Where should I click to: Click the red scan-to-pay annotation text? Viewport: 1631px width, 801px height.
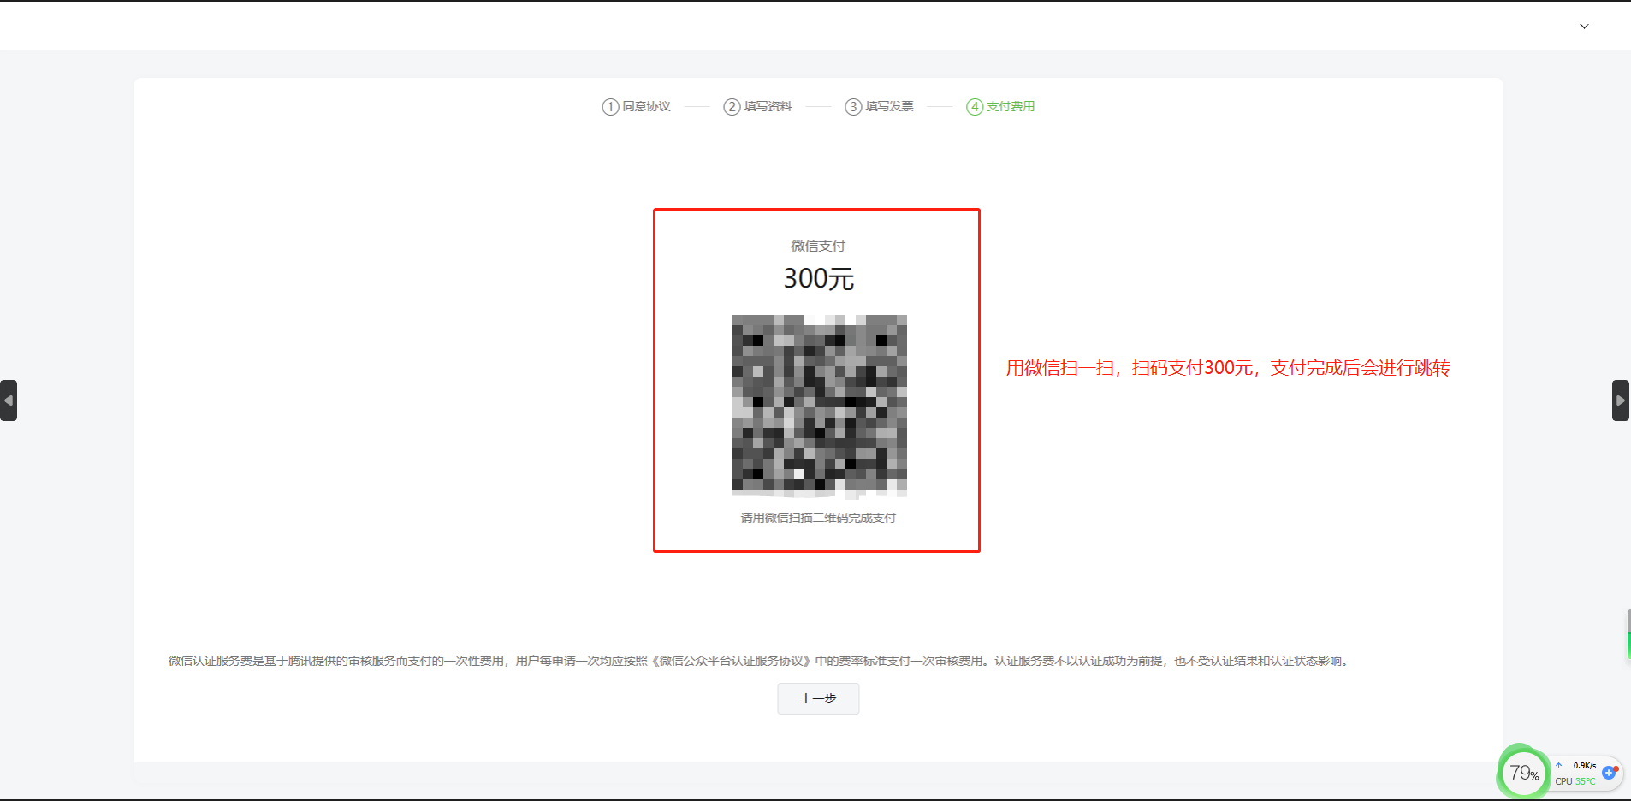click(x=1227, y=368)
